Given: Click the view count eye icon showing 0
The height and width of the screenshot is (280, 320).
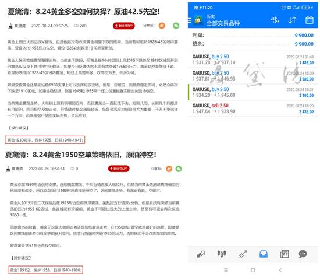Looking at the screenshot, I should [x=72, y=169].
